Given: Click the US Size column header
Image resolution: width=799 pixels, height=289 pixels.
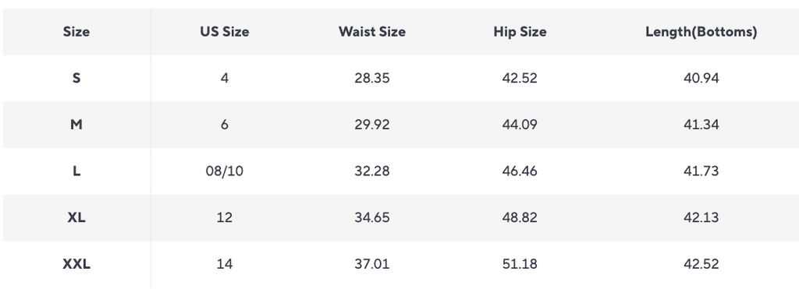Looking at the screenshot, I should point(224,31).
